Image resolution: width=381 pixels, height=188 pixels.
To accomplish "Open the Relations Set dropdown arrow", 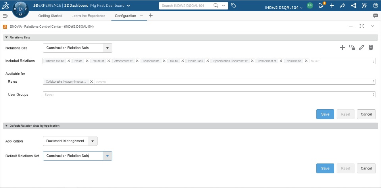I will click(108, 48).
